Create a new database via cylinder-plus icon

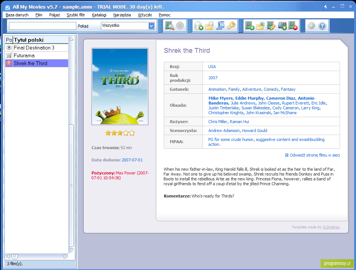tap(199, 26)
